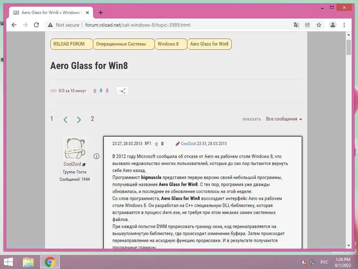
Task: Click the показать label
Action: [x=251, y=119]
